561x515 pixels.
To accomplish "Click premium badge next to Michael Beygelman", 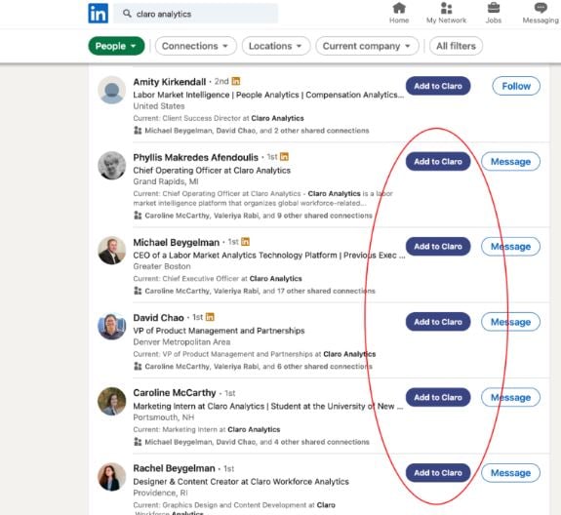I will [x=246, y=242].
